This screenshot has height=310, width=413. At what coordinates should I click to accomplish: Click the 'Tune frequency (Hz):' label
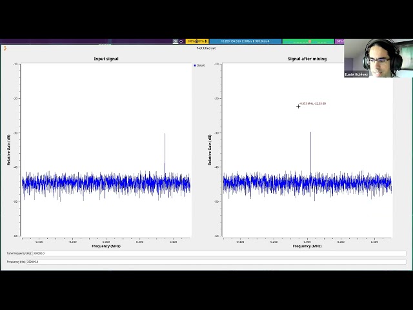tap(19, 253)
